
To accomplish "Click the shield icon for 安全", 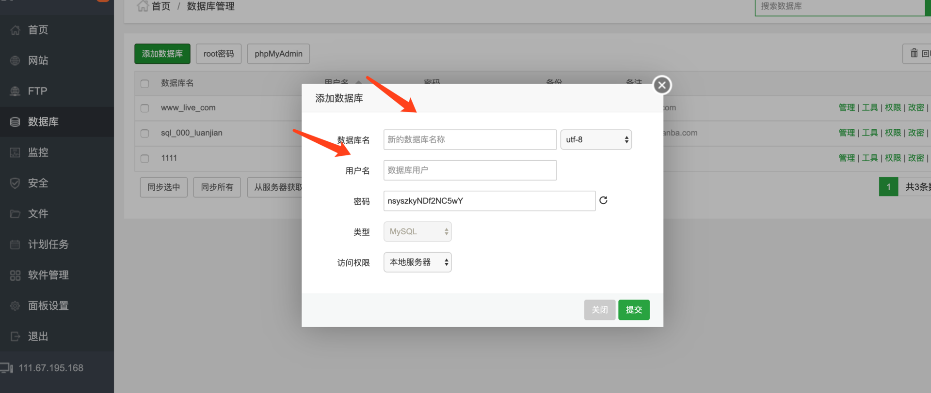I will [x=16, y=183].
